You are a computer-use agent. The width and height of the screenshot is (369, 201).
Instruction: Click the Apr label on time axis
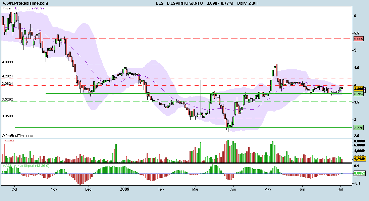[233, 189]
